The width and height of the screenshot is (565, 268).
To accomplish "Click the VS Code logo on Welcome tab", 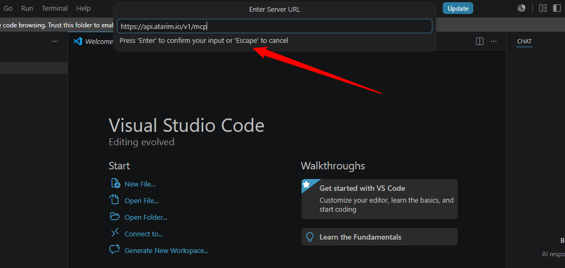I will (x=78, y=41).
